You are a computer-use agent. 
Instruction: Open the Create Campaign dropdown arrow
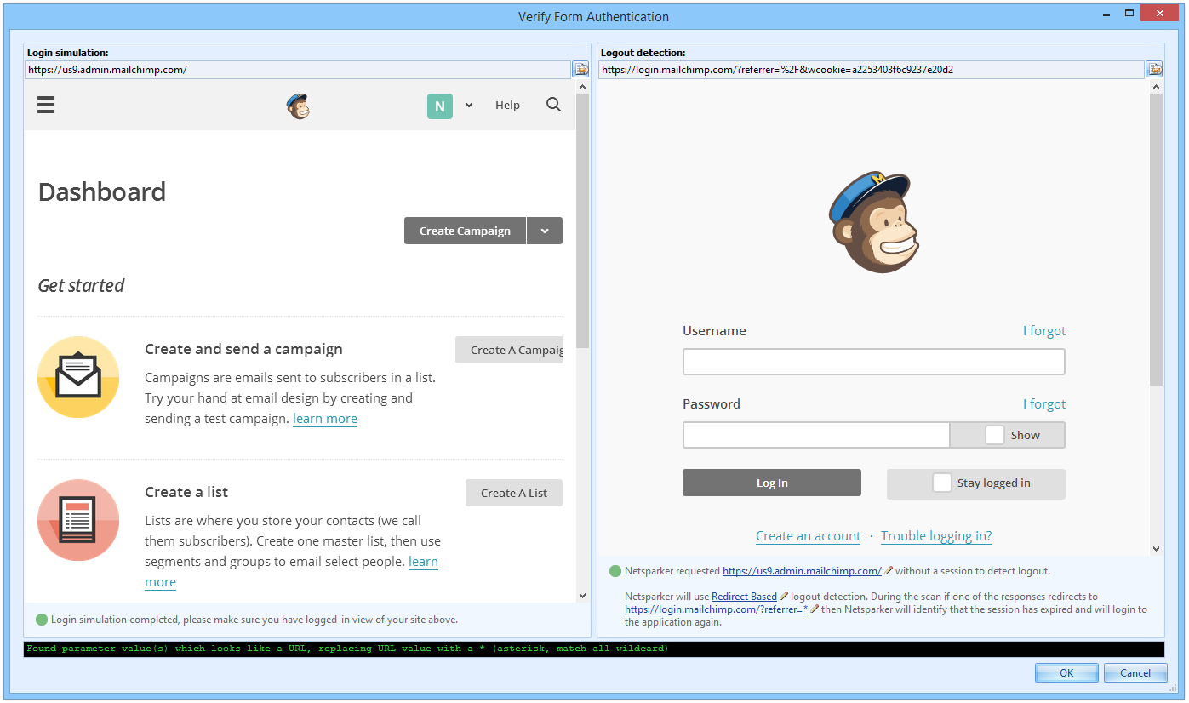pyautogui.click(x=544, y=230)
